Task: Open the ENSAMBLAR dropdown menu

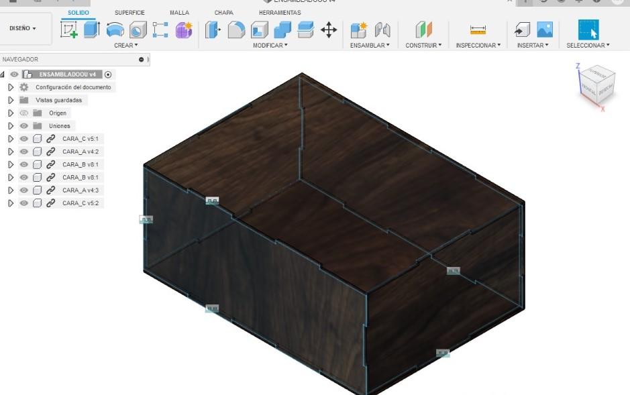Action: 370,46
